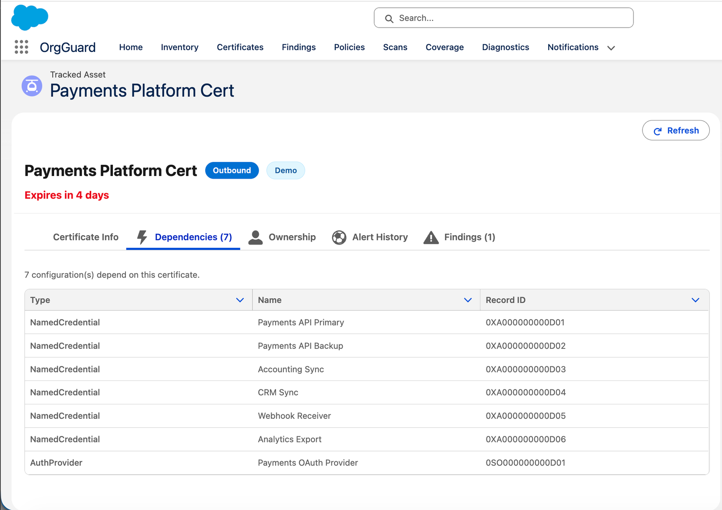Click the Refresh circular arrow icon
This screenshot has height=510, width=722.
(658, 131)
